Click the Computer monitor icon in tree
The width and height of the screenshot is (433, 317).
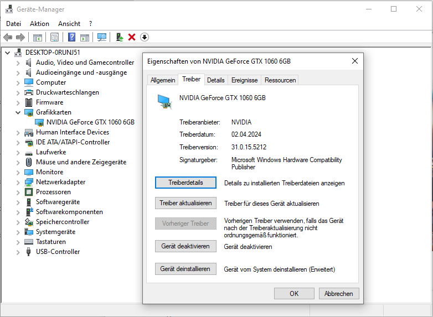pyautogui.click(x=29, y=82)
